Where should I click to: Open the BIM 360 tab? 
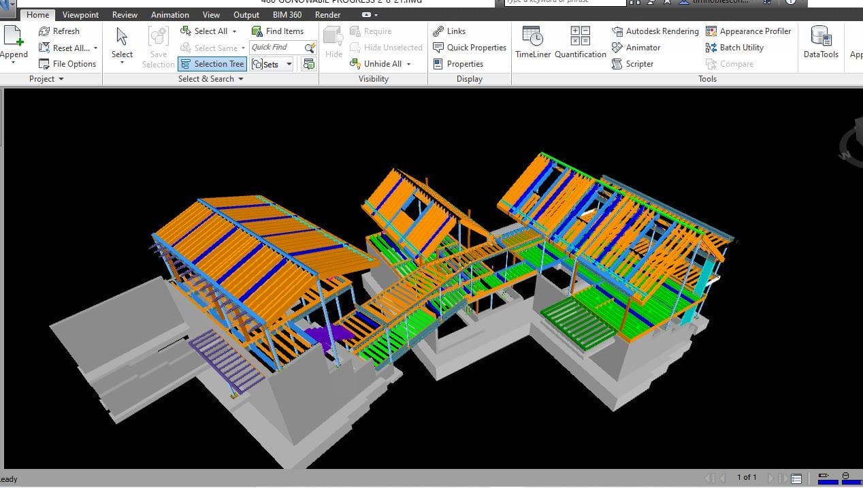tap(287, 14)
